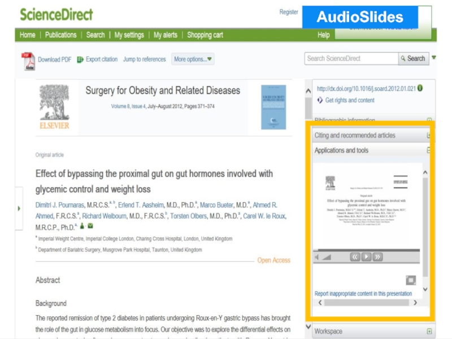This screenshot has width=452, height=339.
Task: Click the Export citation green icon
Action: pyautogui.click(x=80, y=59)
